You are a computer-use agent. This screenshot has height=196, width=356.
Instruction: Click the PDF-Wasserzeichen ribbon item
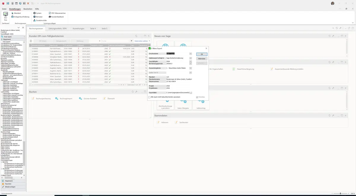pos(57,13)
